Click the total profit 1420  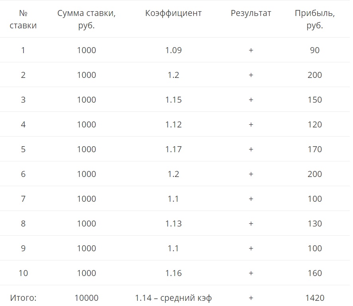pyautogui.click(x=315, y=298)
